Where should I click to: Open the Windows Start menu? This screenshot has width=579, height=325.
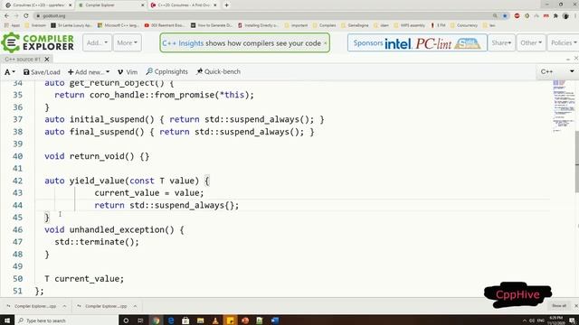pos(7,320)
